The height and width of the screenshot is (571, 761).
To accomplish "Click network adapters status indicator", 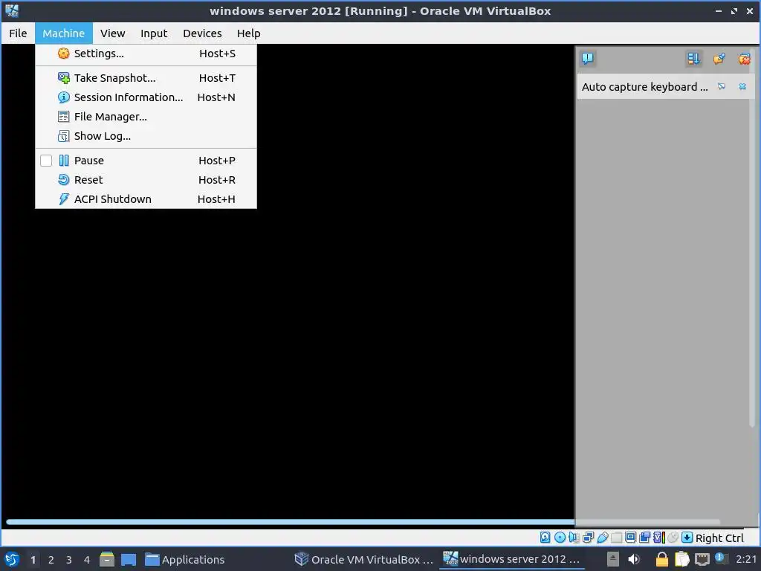I will [x=589, y=537].
